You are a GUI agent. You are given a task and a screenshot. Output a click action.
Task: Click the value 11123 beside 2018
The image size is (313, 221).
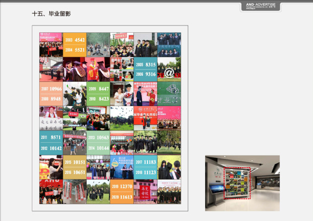[x=150, y=173]
